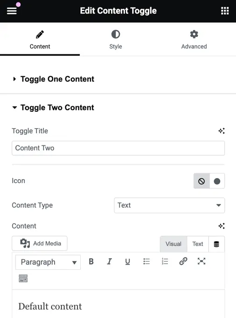236x318 pixels.
Task: Open the Content Type dropdown
Action: (169, 205)
